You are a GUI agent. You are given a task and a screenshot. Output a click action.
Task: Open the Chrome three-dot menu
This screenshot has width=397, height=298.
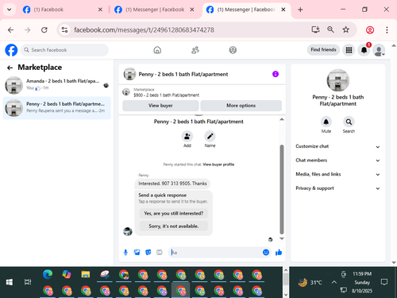[387, 30]
